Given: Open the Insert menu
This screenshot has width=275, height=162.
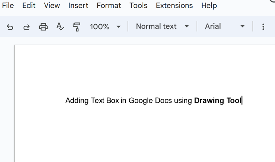Looking at the screenshot, I should [78, 6].
